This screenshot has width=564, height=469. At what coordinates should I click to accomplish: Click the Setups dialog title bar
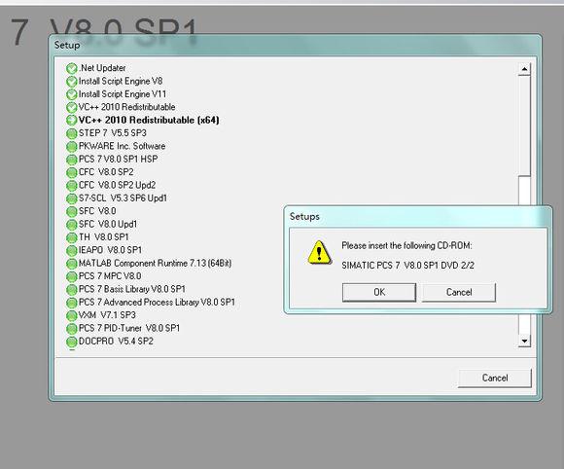point(417,217)
